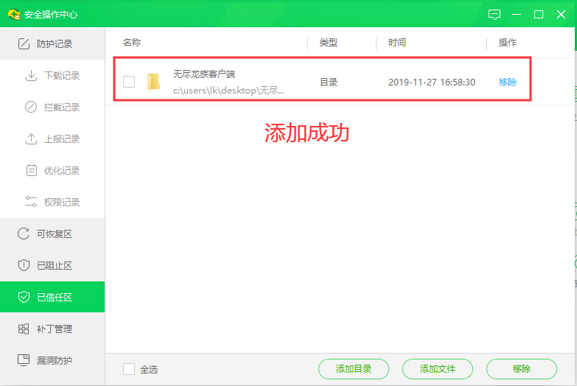The height and width of the screenshot is (386, 577).
Task: Show 权限记录
Action: pyautogui.click(x=52, y=202)
